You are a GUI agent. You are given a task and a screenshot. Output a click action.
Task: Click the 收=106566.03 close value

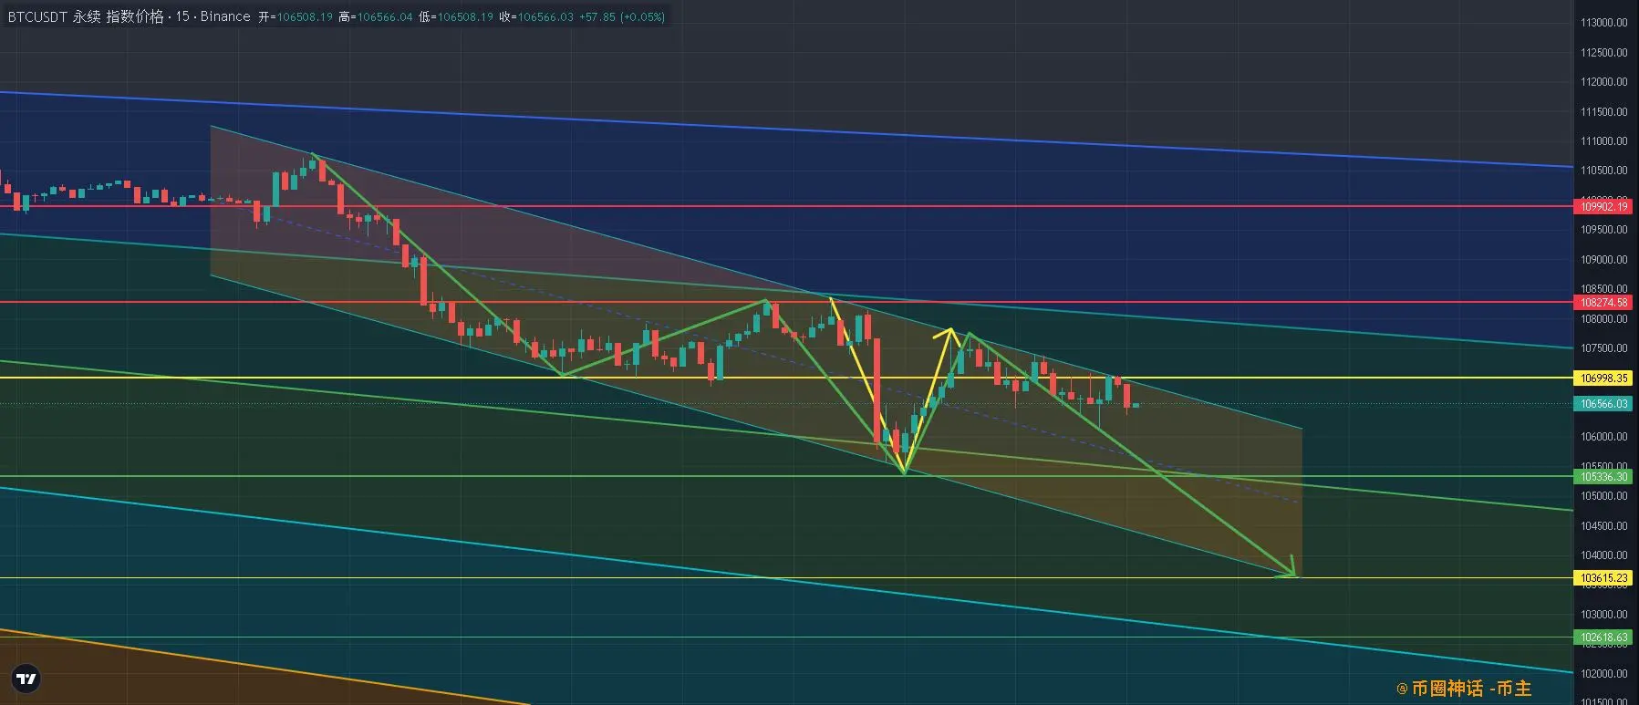[536, 16]
